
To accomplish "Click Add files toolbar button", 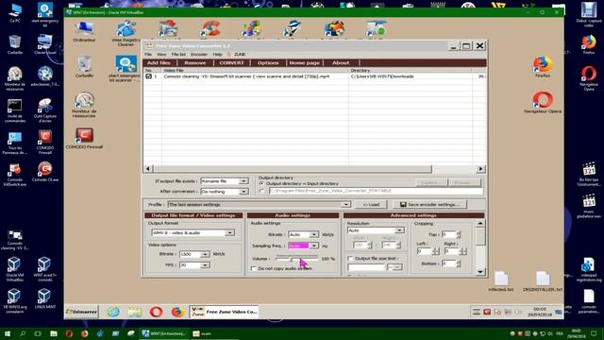I will (159, 63).
